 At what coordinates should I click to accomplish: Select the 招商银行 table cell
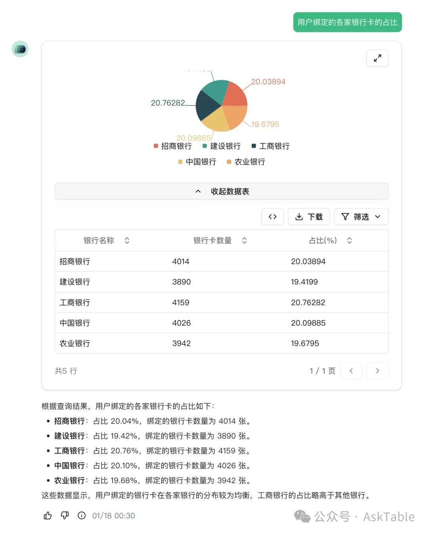pyautogui.click(x=75, y=261)
